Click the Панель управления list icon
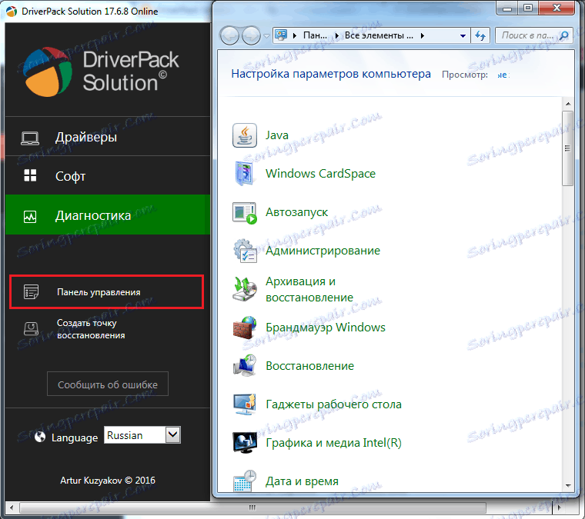Image resolution: width=585 pixels, height=519 pixels. pyautogui.click(x=31, y=291)
